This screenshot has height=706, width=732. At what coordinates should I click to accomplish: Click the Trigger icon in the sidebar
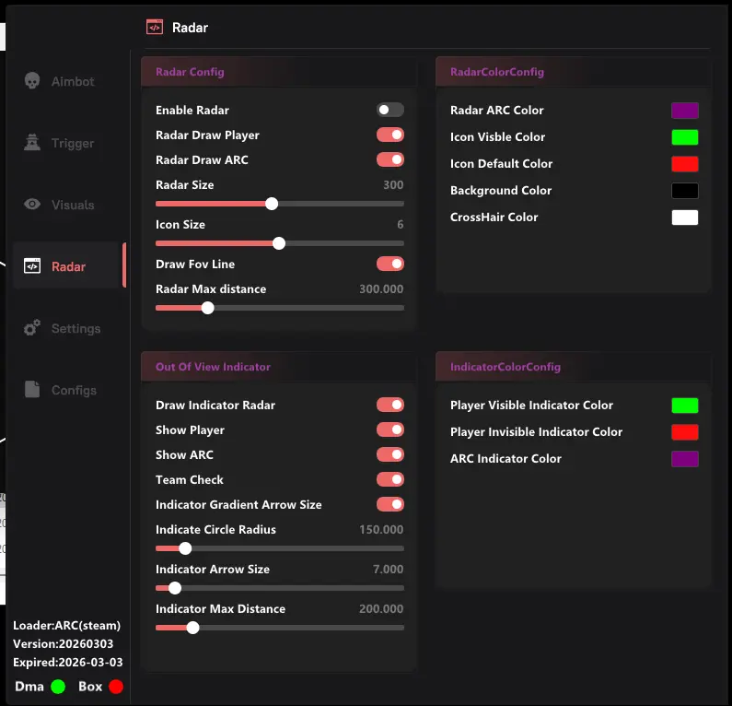(32, 143)
